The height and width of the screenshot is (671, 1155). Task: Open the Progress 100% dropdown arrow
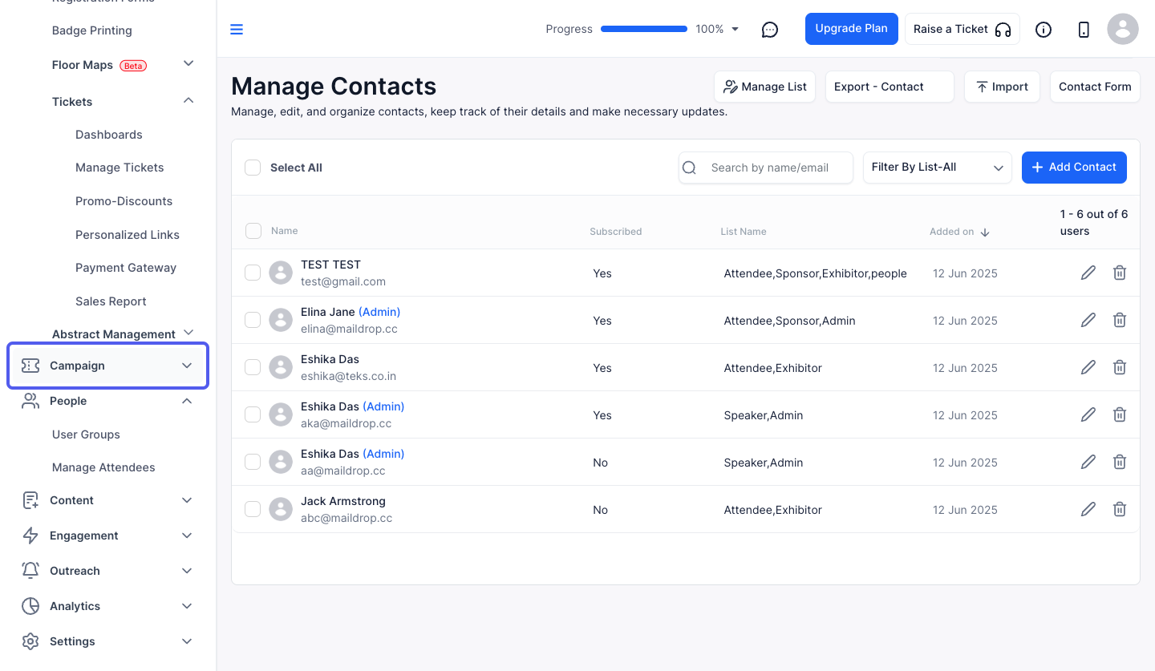735,29
